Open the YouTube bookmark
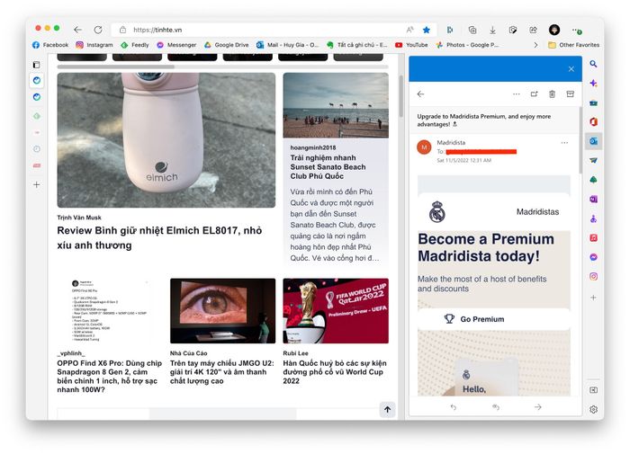The width and height of the screenshot is (630, 454). (411, 45)
